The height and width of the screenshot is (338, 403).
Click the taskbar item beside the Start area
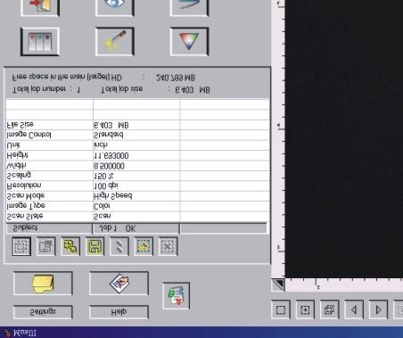coord(21,333)
